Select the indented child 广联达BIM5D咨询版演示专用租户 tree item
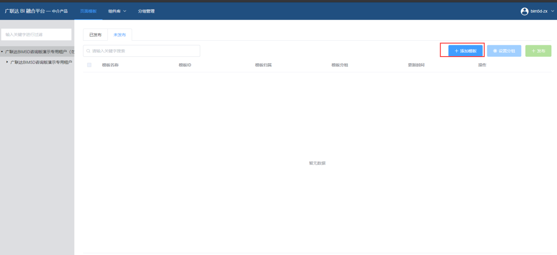 [x=41, y=62]
